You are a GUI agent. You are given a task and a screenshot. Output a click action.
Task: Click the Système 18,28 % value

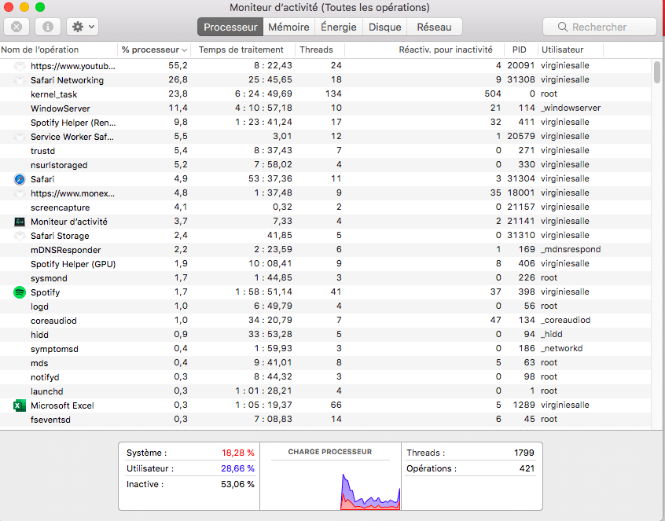click(x=237, y=453)
